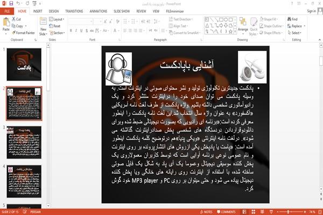323x215 pixels.
Task: Click PERSIAN language indicator
Action: coord(36,212)
